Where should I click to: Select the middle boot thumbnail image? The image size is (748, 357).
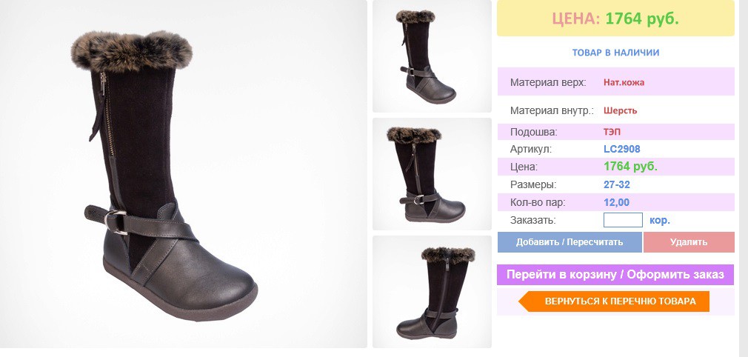(432, 174)
